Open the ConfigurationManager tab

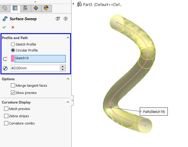(25, 8)
